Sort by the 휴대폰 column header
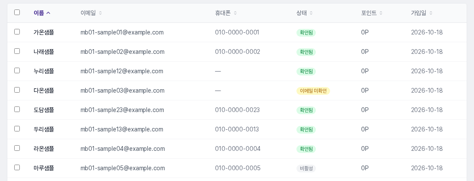The image size is (474, 181). click(226, 12)
